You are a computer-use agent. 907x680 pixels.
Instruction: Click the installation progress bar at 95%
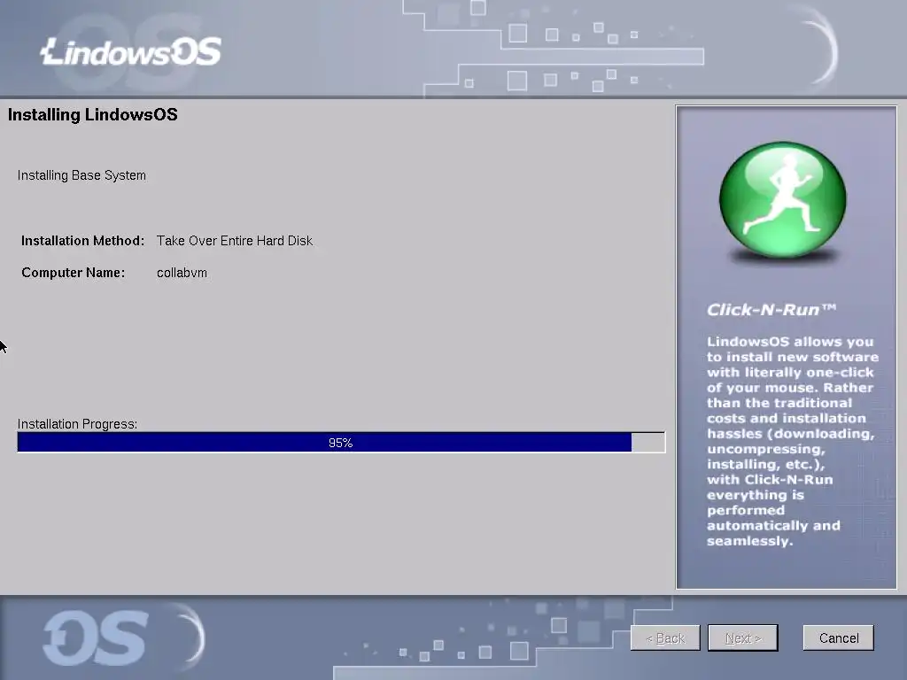coord(341,443)
